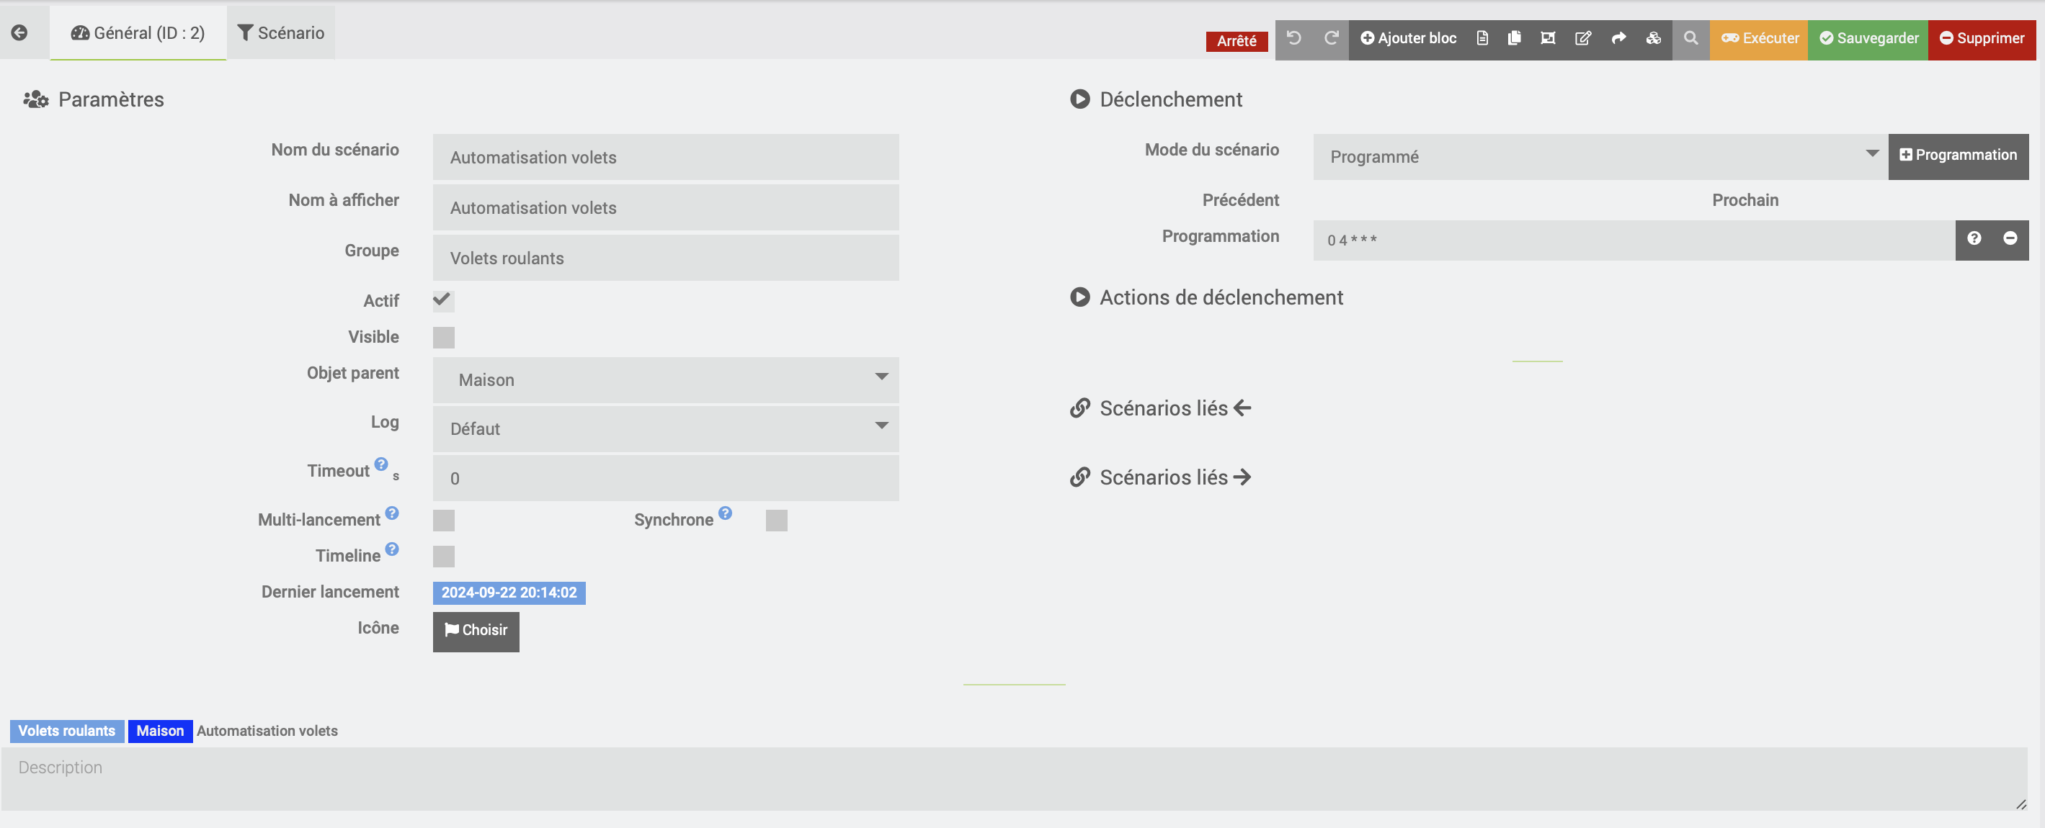The height and width of the screenshot is (828, 2045).
Task: Enable the Visible checkbox
Action: 443,337
